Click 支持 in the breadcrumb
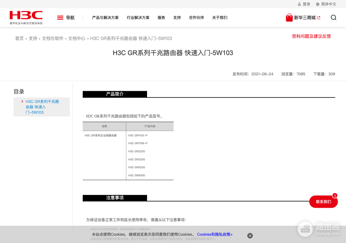This screenshot has width=346, height=243. (x=33, y=38)
